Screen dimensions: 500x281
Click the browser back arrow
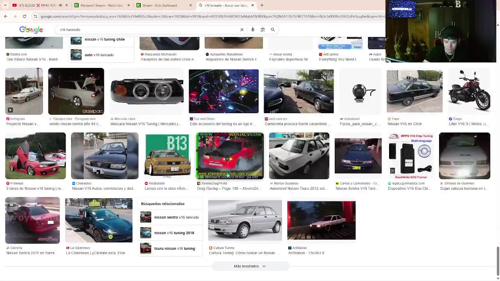(5, 16)
